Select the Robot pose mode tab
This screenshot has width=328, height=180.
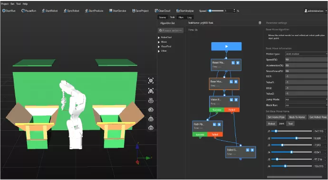tap(271, 124)
